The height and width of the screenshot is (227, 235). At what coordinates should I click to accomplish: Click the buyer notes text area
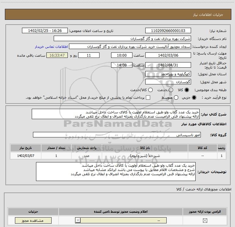[116, 172]
